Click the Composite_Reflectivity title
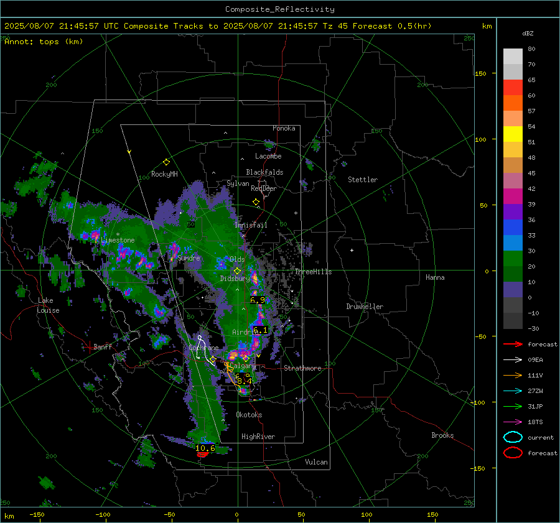Viewport: 560px width, 523px height. (280, 9)
